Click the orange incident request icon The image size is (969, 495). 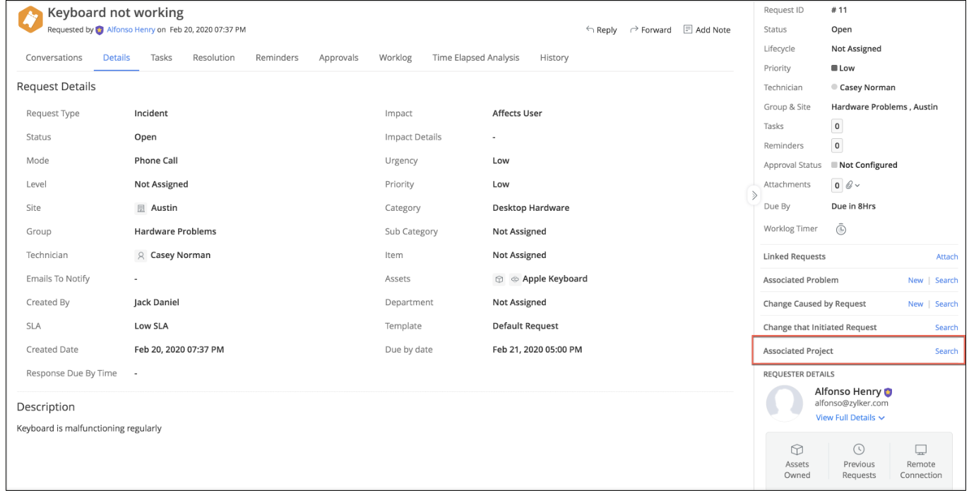30,20
